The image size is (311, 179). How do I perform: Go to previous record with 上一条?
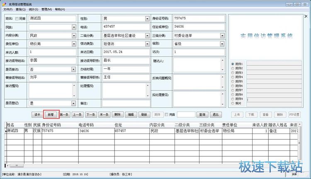pyautogui.click(x=78, y=115)
